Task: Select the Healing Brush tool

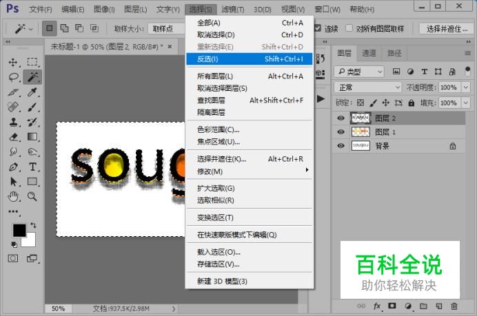Action: coord(13,107)
